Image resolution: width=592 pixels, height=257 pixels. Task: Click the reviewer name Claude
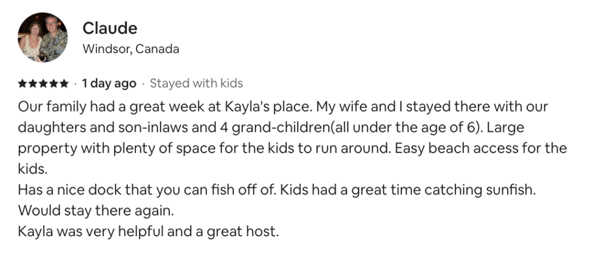pyautogui.click(x=110, y=28)
